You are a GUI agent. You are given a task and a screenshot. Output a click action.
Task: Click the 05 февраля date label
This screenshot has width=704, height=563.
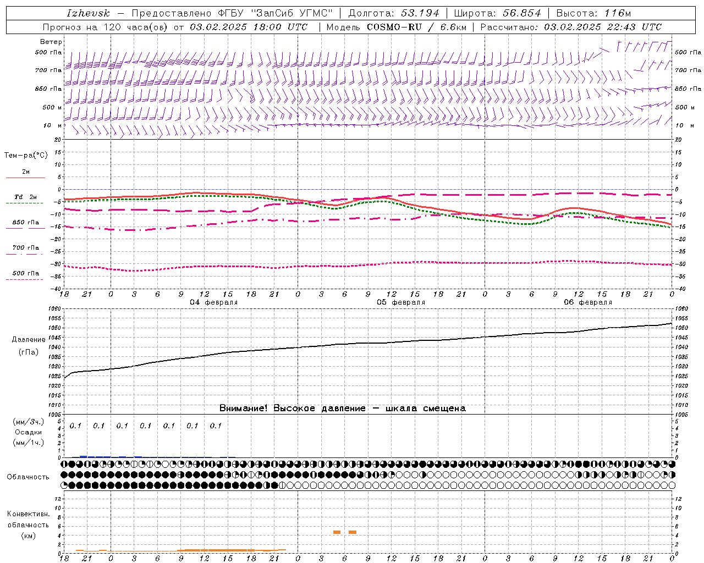pyautogui.click(x=401, y=302)
